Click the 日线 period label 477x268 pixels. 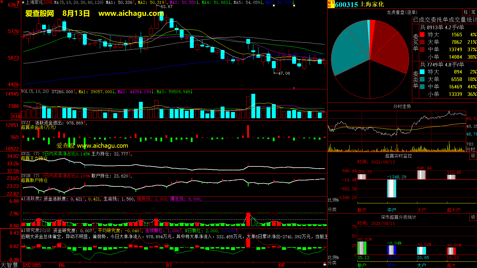click(x=48, y=2)
